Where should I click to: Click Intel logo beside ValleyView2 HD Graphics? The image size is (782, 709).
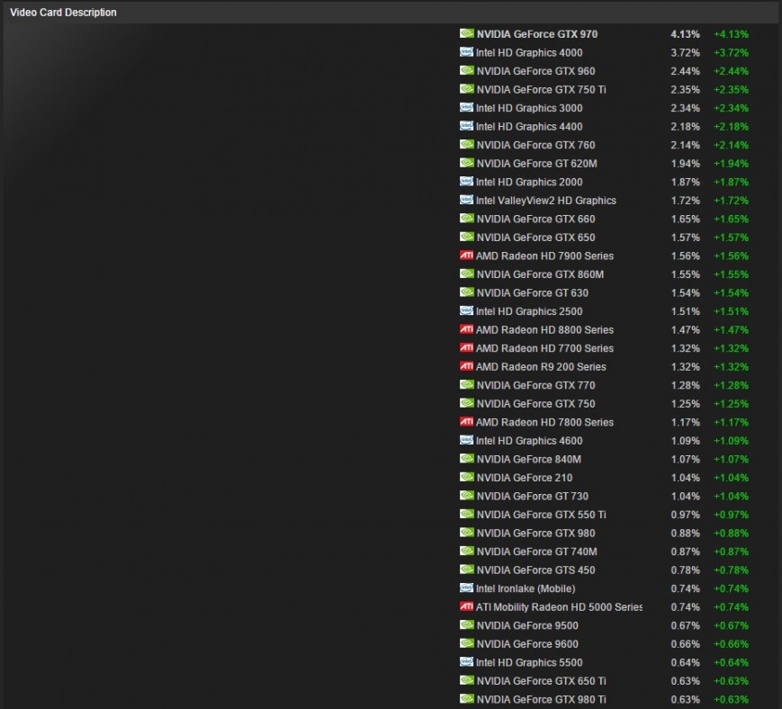(x=466, y=200)
